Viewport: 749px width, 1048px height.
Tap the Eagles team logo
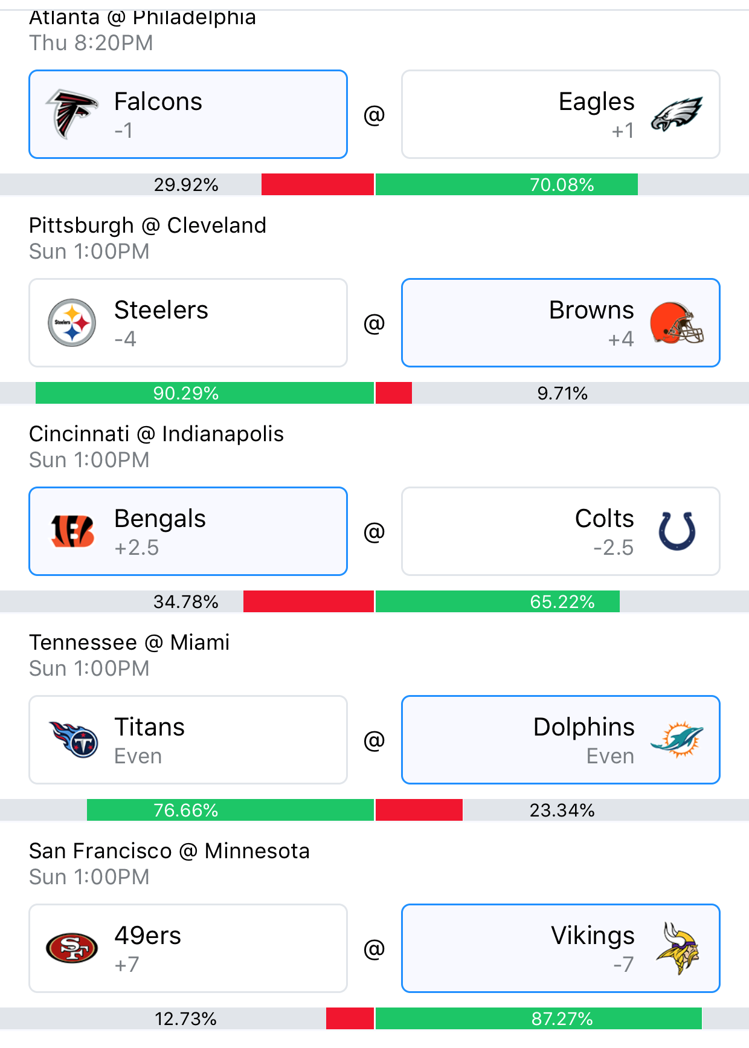coord(677,114)
